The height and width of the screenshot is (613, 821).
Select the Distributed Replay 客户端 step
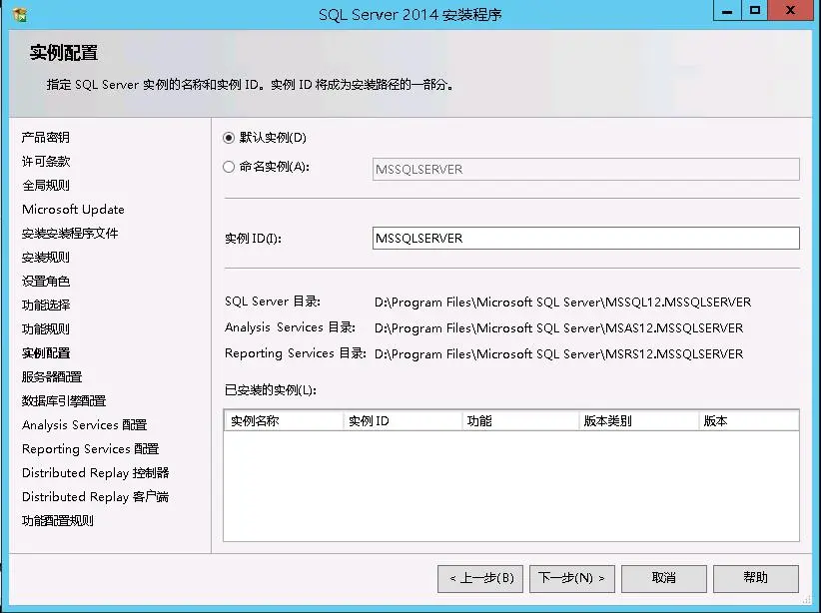95,497
